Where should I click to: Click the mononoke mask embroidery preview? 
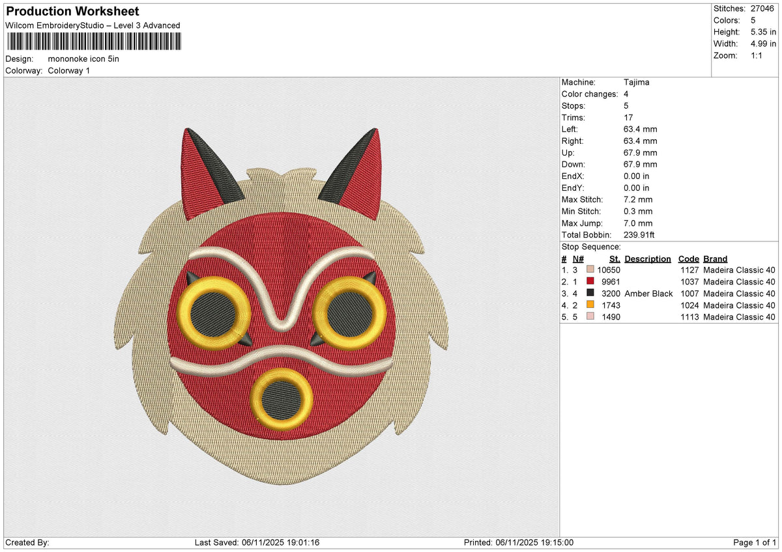pyautogui.click(x=282, y=307)
